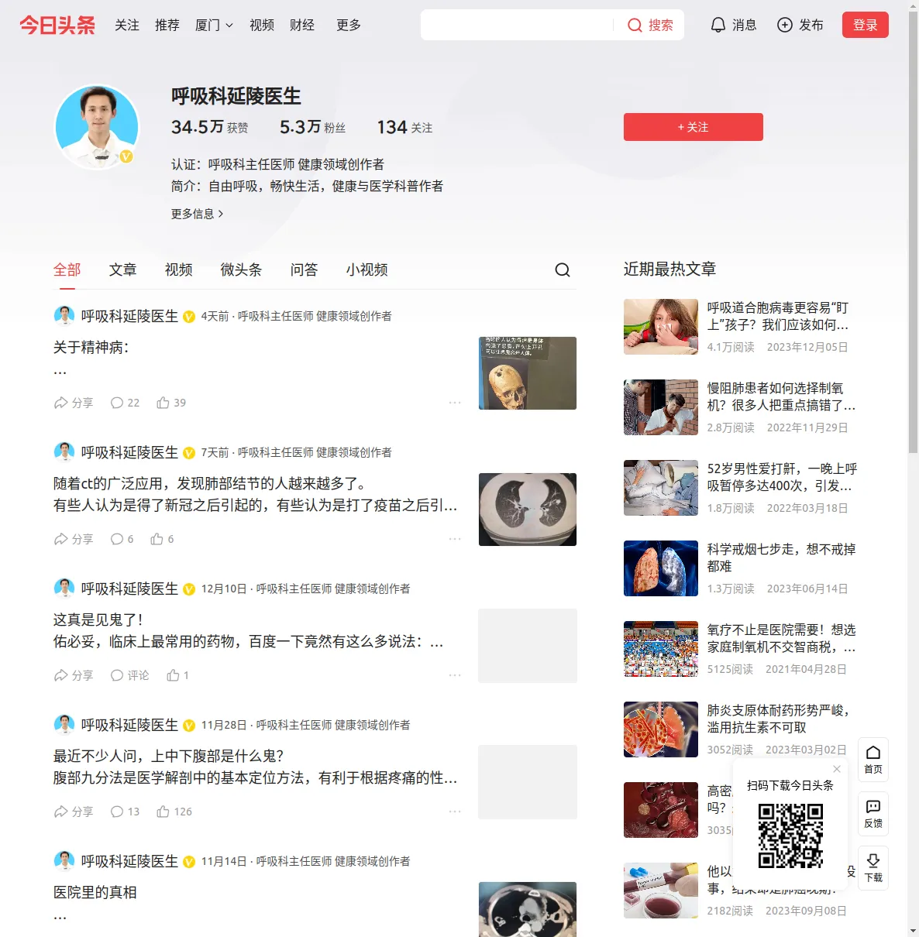Close the QR code download popup
Screen dimensions: 919x937
click(x=837, y=769)
